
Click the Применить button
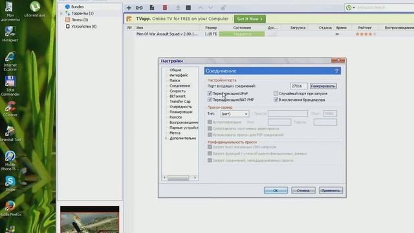[x=331, y=190]
